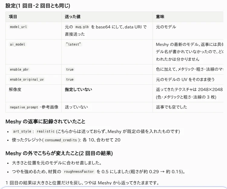
Task: Select the enable_pbr code cell
Action: click(x=19, y=70)
